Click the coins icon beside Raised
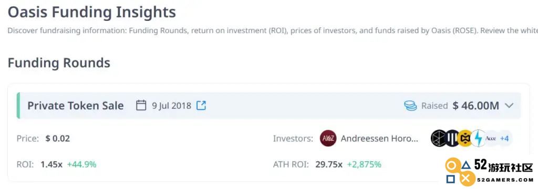This screenshot has height=189, width=538. pos(410,106)
